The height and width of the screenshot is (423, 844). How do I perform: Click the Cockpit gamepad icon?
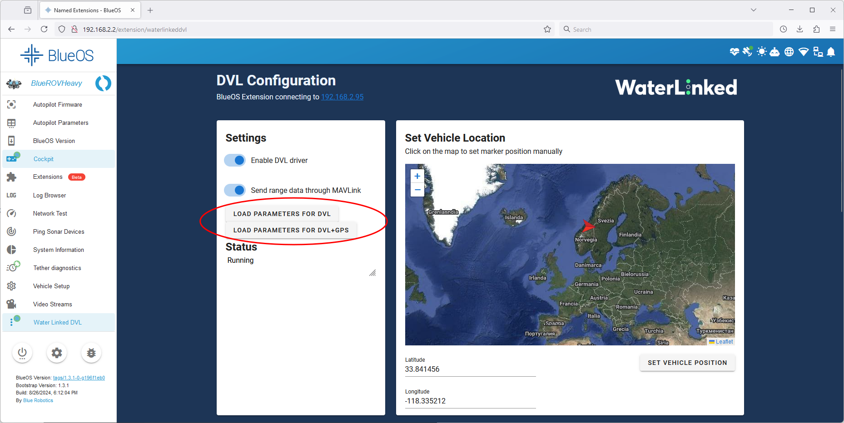[x=12, y=158]
